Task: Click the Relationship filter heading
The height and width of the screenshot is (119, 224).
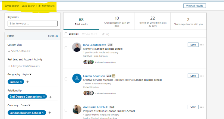Action: coord(15,91)
